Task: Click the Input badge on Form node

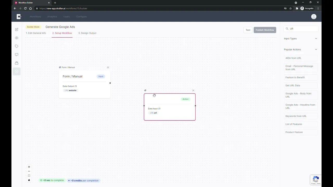Action: 101,76
